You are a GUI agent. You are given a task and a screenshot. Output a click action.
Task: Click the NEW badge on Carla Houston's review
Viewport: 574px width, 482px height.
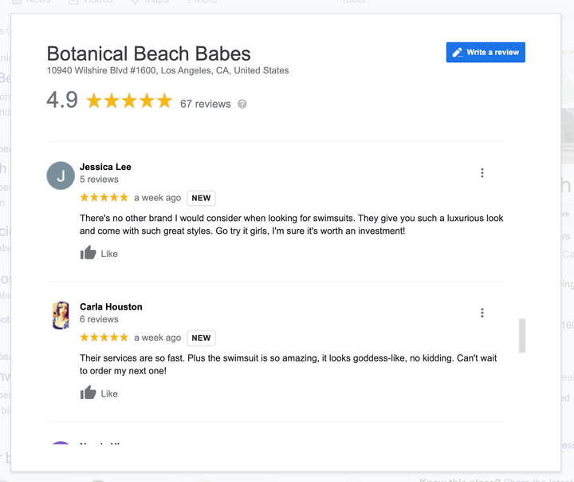coord(201,338)
